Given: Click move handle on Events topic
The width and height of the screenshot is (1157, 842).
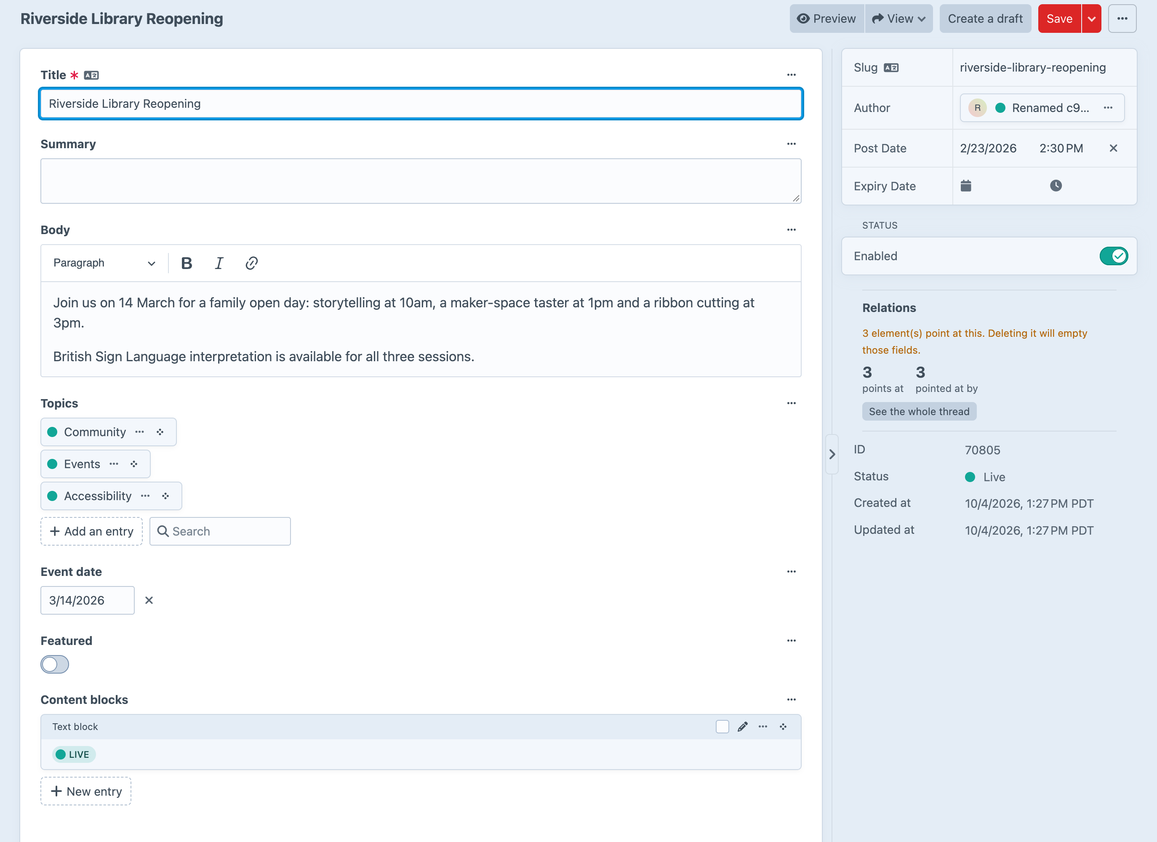Looking at the screenshot, I should 134,464.
